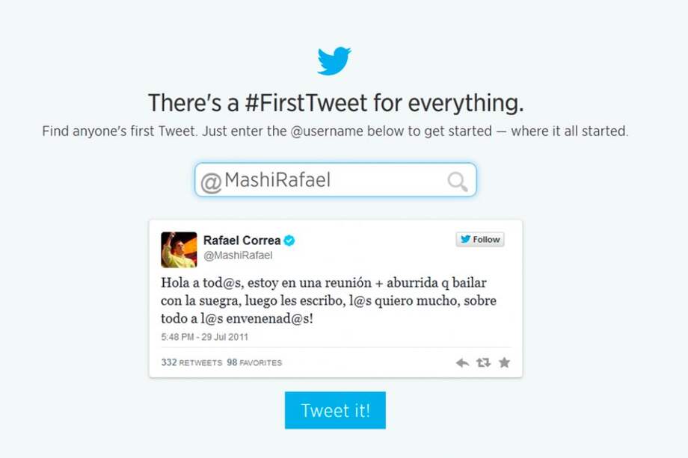Reply to the tweet using arrow icon
Image resolution: width=688 pixels, height=458 pixels.
(462, 362)
